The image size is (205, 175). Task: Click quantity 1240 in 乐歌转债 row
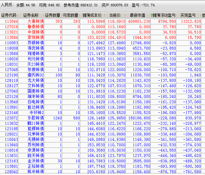(57, 118)
